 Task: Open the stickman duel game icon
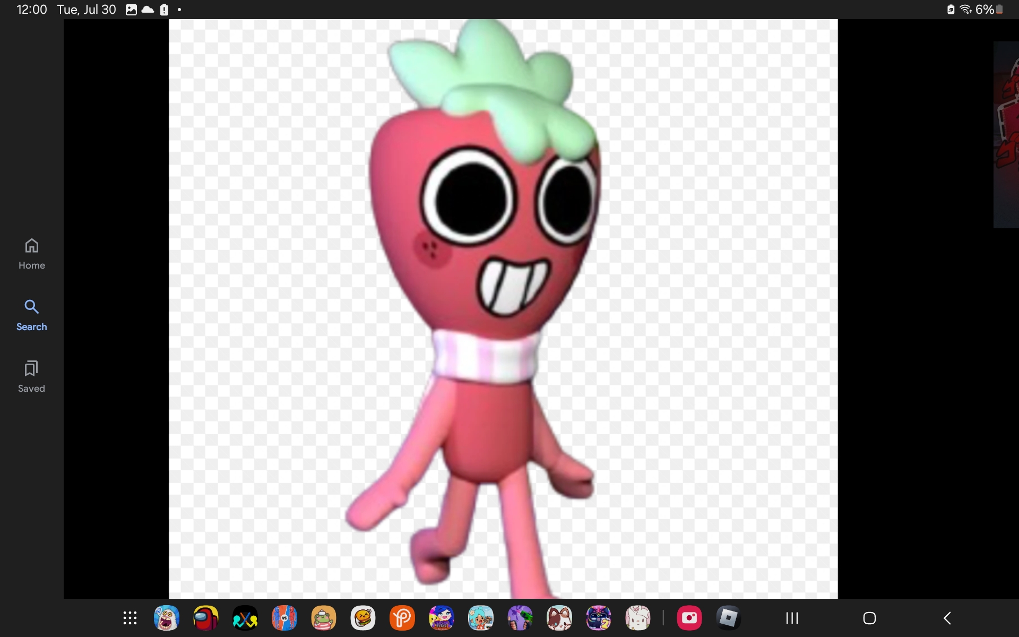[x=245, y=618]
